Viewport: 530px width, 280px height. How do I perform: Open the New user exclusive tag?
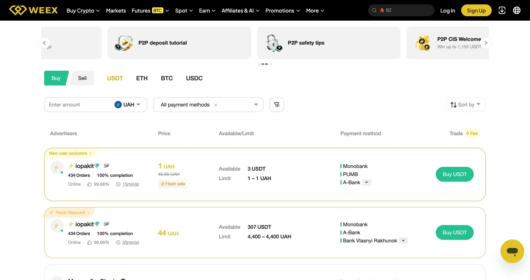[70, 153]
